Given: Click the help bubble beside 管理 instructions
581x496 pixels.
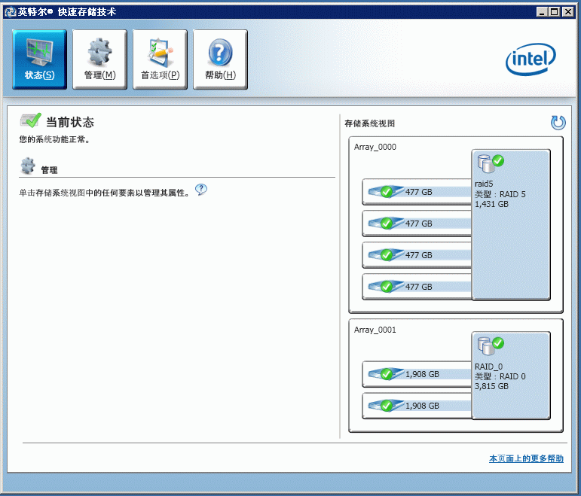Looking at the screenshot, I should (201, 190).
